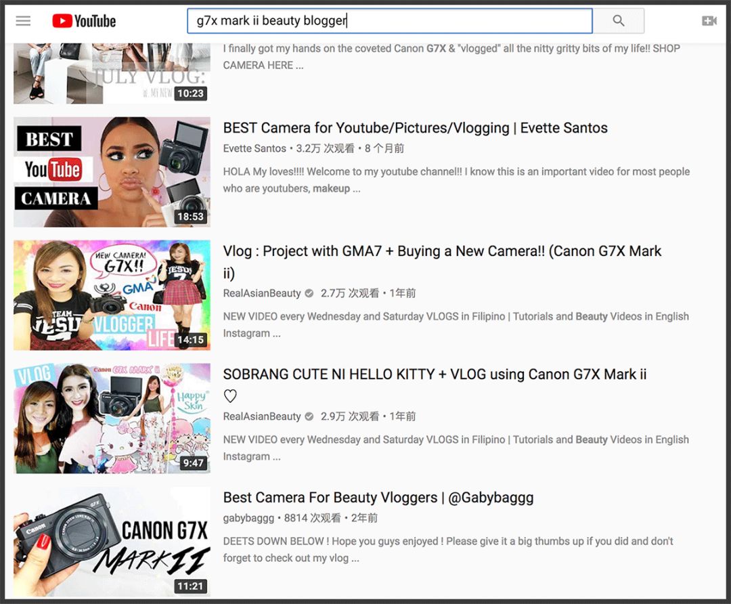This screenshot has height=604, width=731.
Task: Open the Hello Kitty vlog thumbnail
Action: [x=112, y=418]
